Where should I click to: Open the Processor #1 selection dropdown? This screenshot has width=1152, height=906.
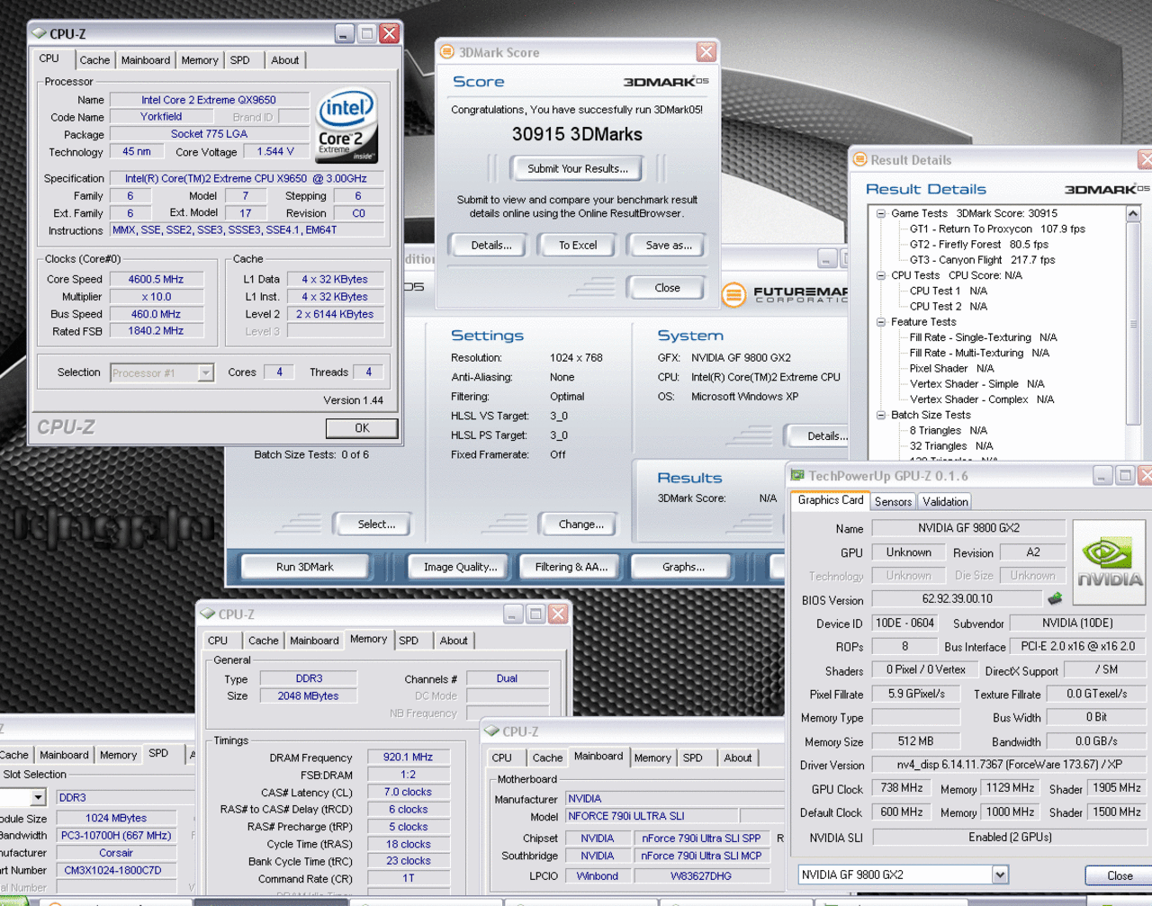205,372
